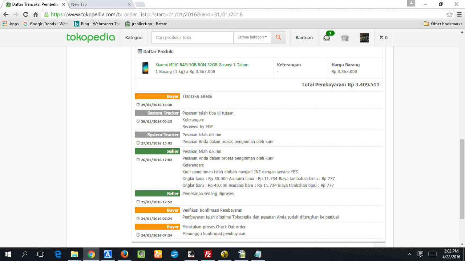Image resolution: width=465 pixels, height=261 pixels.
Task: Open the shop storefront icon
Action: point(345,38)
